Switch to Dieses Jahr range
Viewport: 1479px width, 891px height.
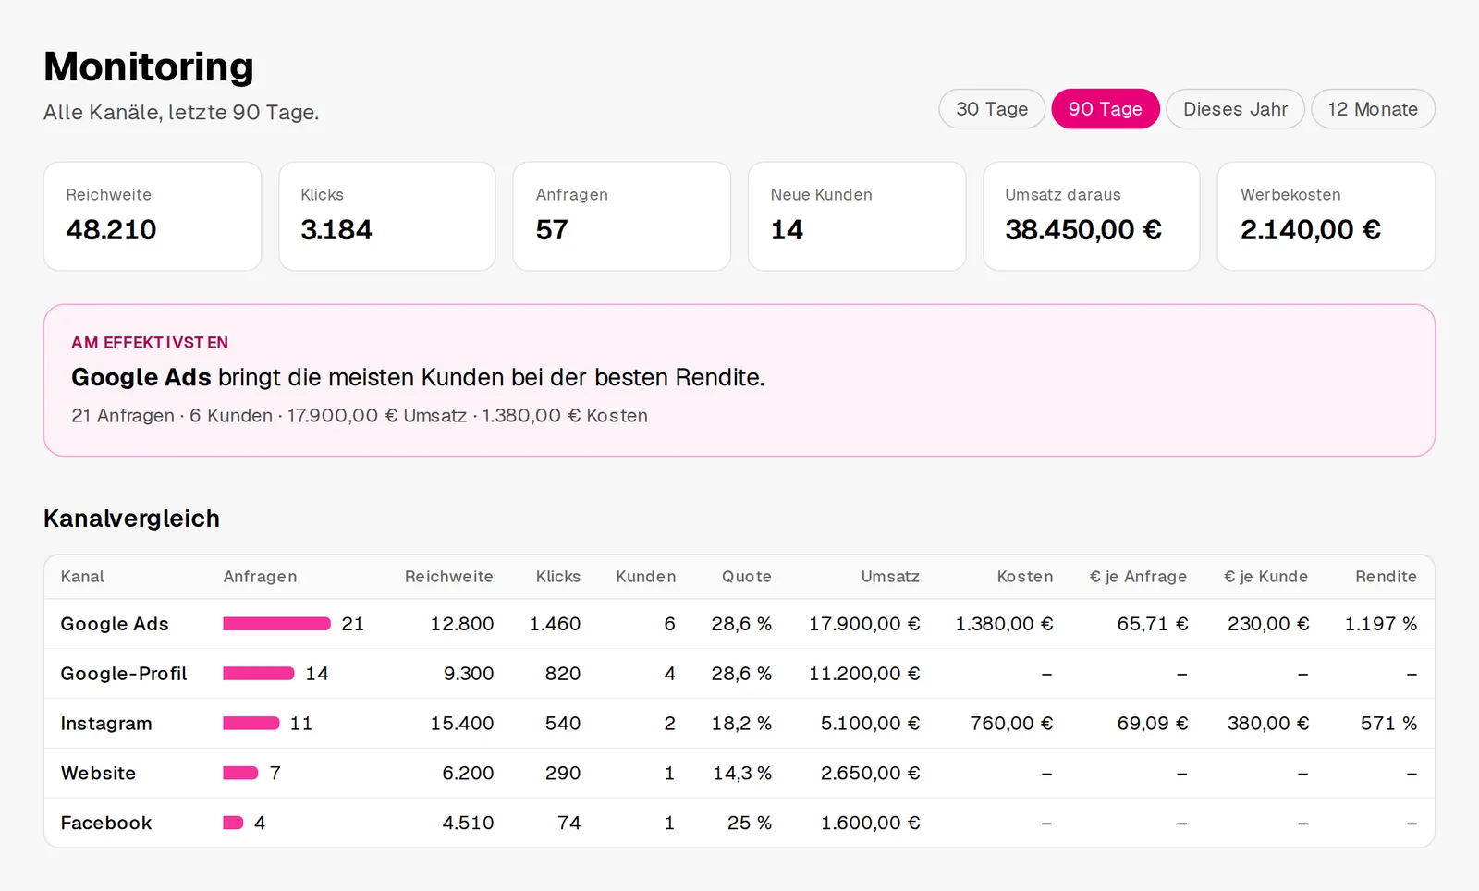[1235, 109]
